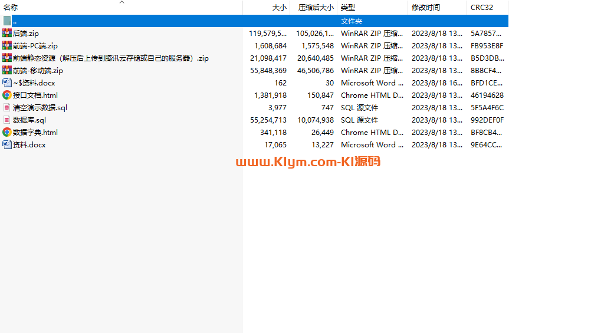
Task: Click the archive icon of 前端-移动端.zip
Action: (6, 71)
